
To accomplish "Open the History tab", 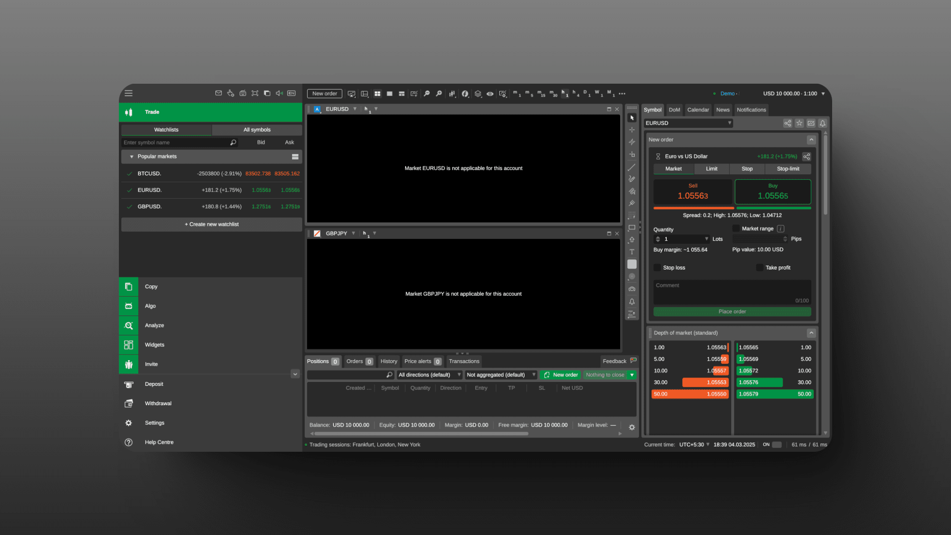I will pyautogui.click(x=388, y=361).
